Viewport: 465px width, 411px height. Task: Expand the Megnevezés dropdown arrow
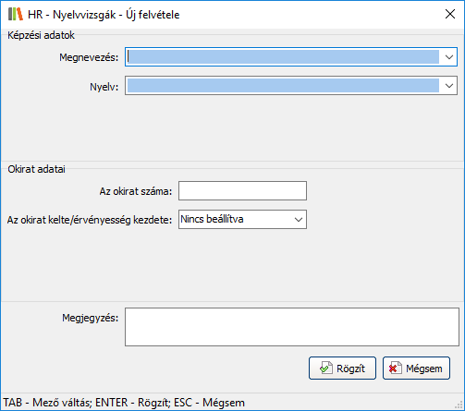449,57
